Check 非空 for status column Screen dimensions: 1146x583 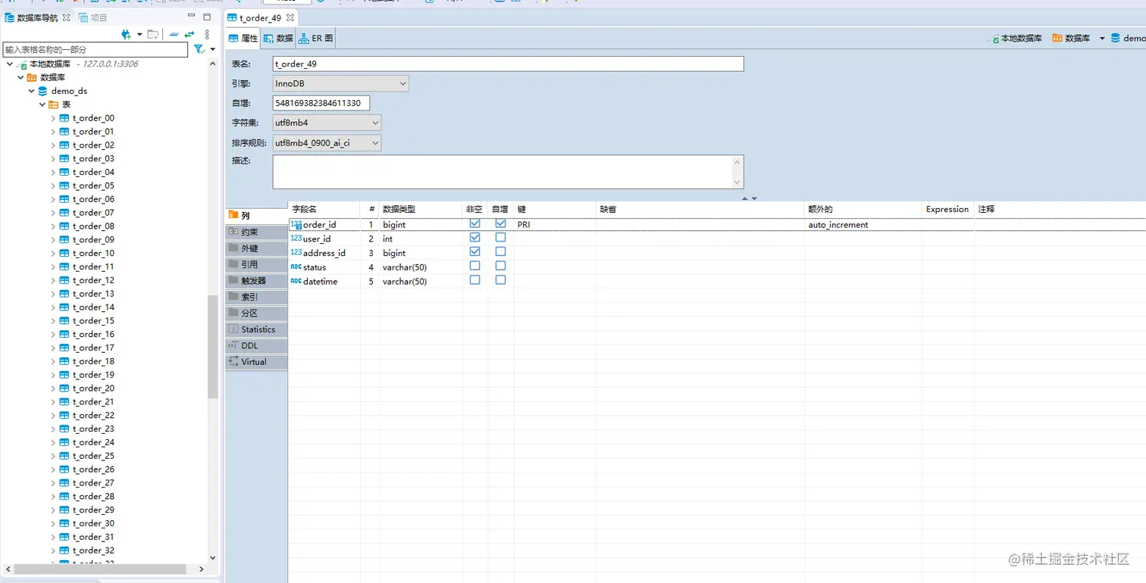click(x=475, y=266)
